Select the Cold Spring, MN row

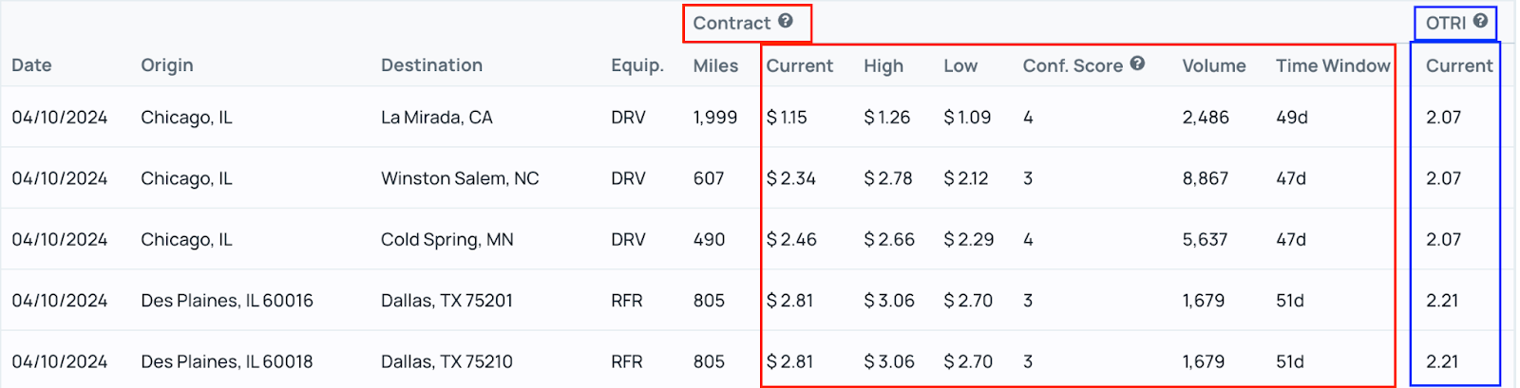coord(760,239)
